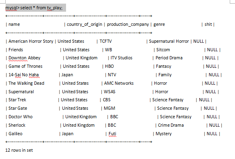Click the 'Downton Abbey' name cell
This screenshot has width=235, height=159.
point(24,58)
